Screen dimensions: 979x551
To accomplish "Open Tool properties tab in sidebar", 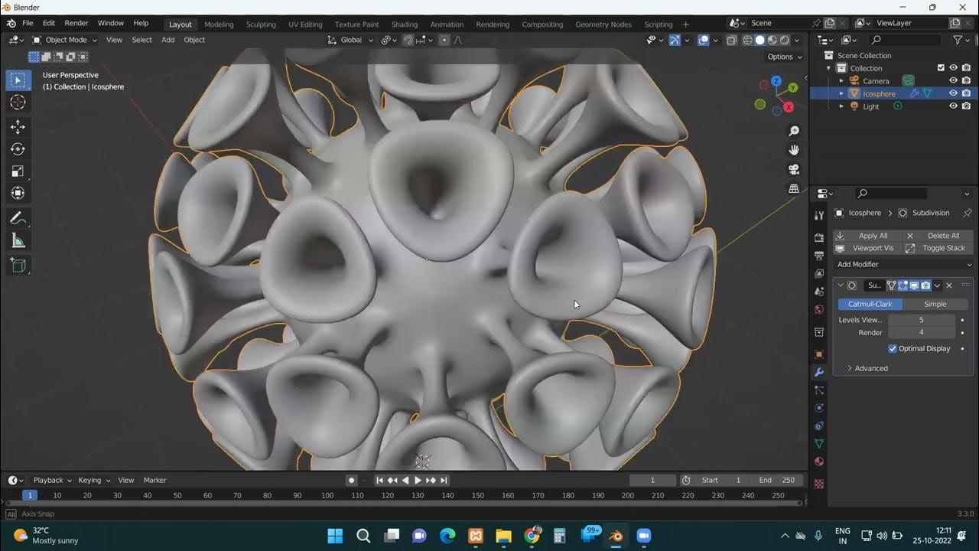I will pyautogui.click(x=819, y=216).
